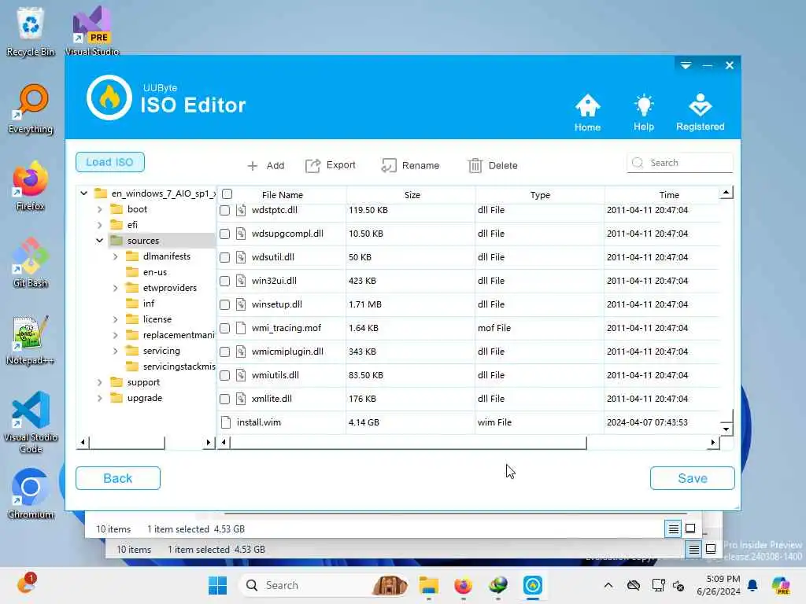Check the wdsupgcompl.dll checkbox

pos(224,234)
